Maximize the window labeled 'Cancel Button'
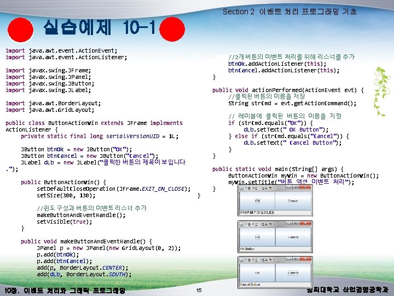394x296 pixels. (296, 259)
